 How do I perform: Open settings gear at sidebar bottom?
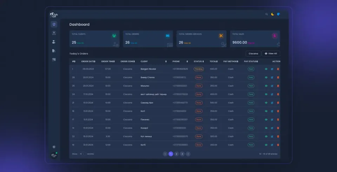tap(54, 147)
